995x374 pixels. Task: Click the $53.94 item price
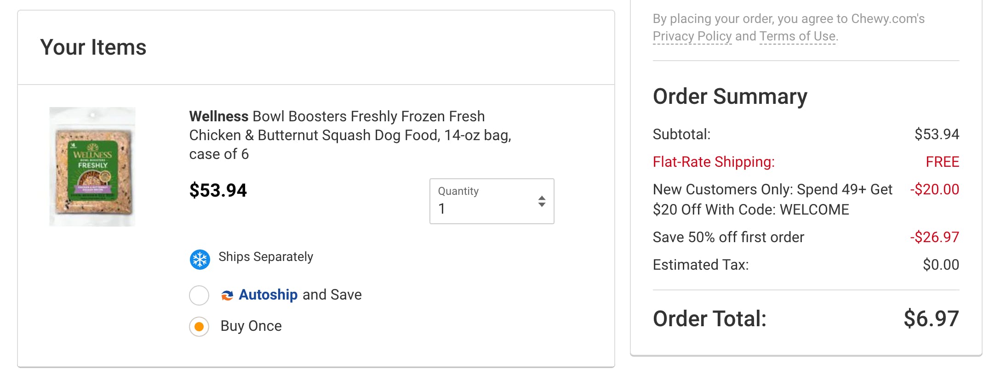click(x=218, y=190)
